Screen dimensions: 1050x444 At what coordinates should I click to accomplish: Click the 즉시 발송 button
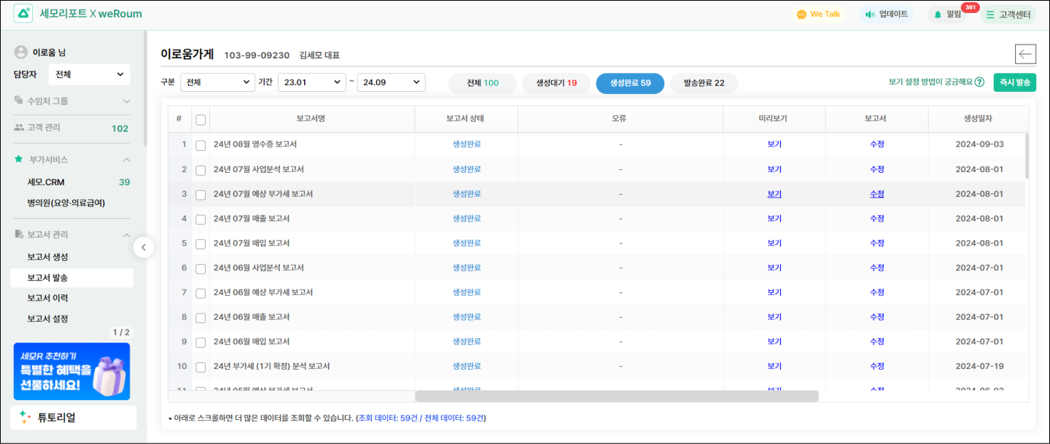pos(1014,82)
